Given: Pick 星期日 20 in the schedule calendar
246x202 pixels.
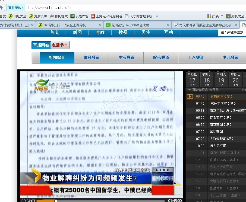Looking at the screenshot, I should coord(235,79).
